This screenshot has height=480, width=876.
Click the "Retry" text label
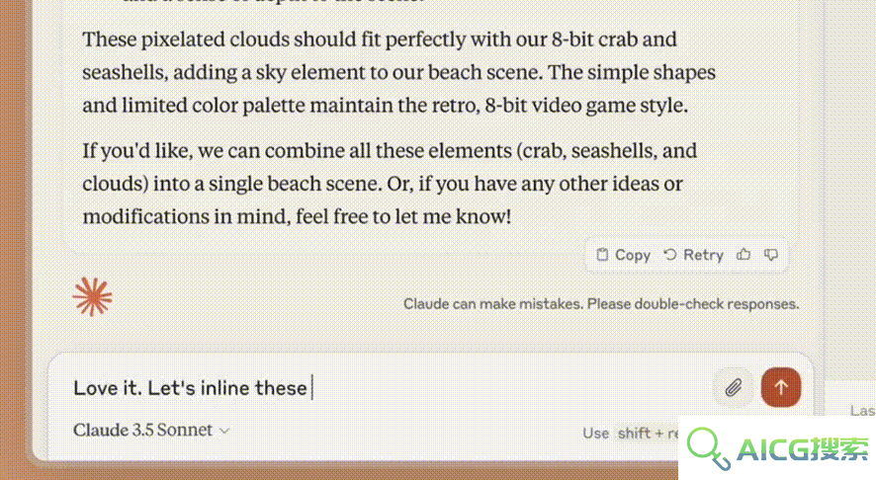[x=703, y=255]
